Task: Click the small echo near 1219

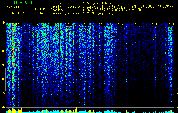Action: (x=155, y=79)
